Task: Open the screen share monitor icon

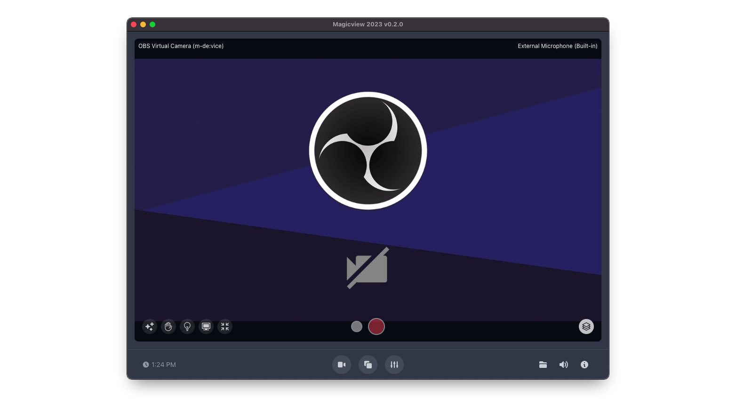Action: tap(206, 326)
